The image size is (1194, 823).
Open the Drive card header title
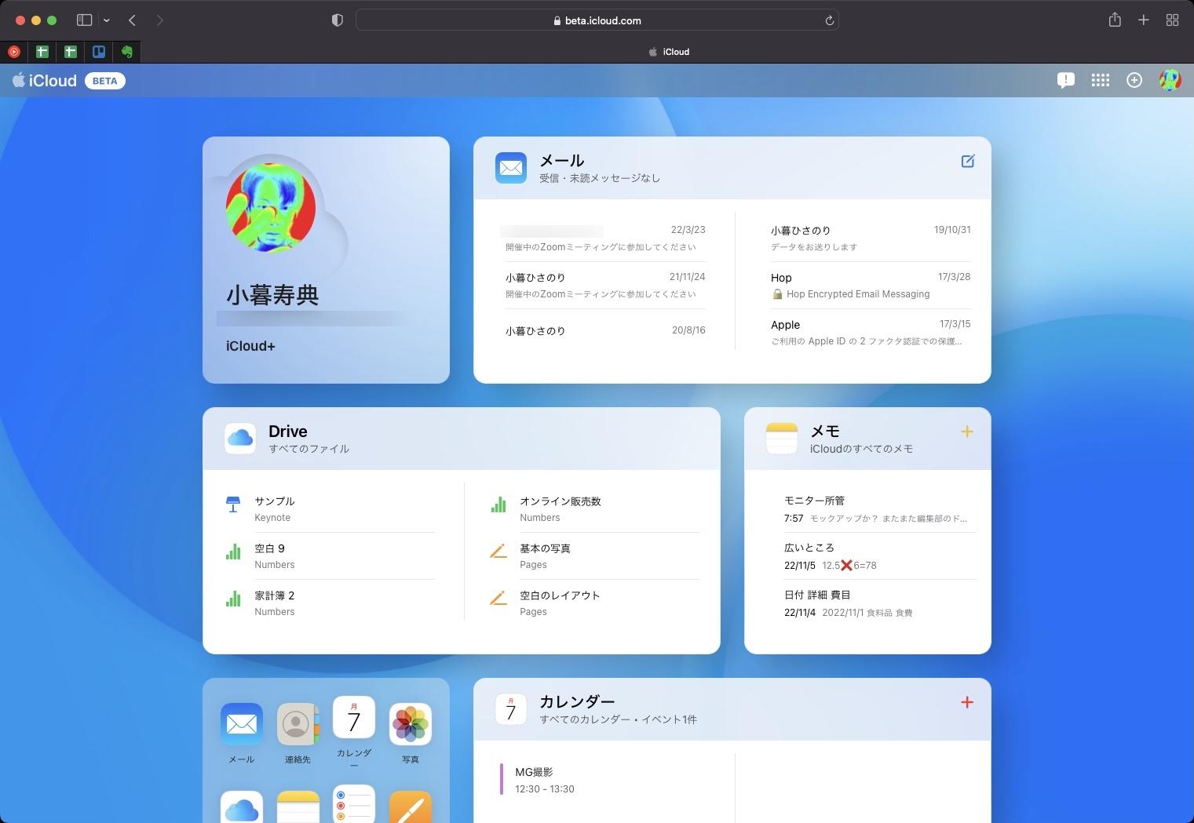click(288, 431)
